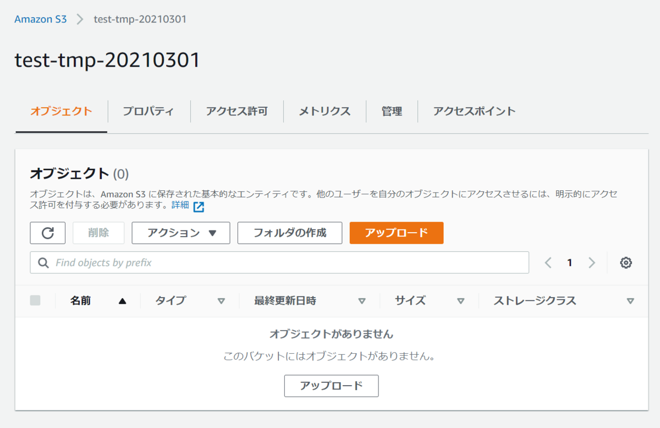The height and width of the screenshot is (428, 660).
Task: Switch to the メトリクス tab
Action: pyautogui.click(x=324, y=111)
